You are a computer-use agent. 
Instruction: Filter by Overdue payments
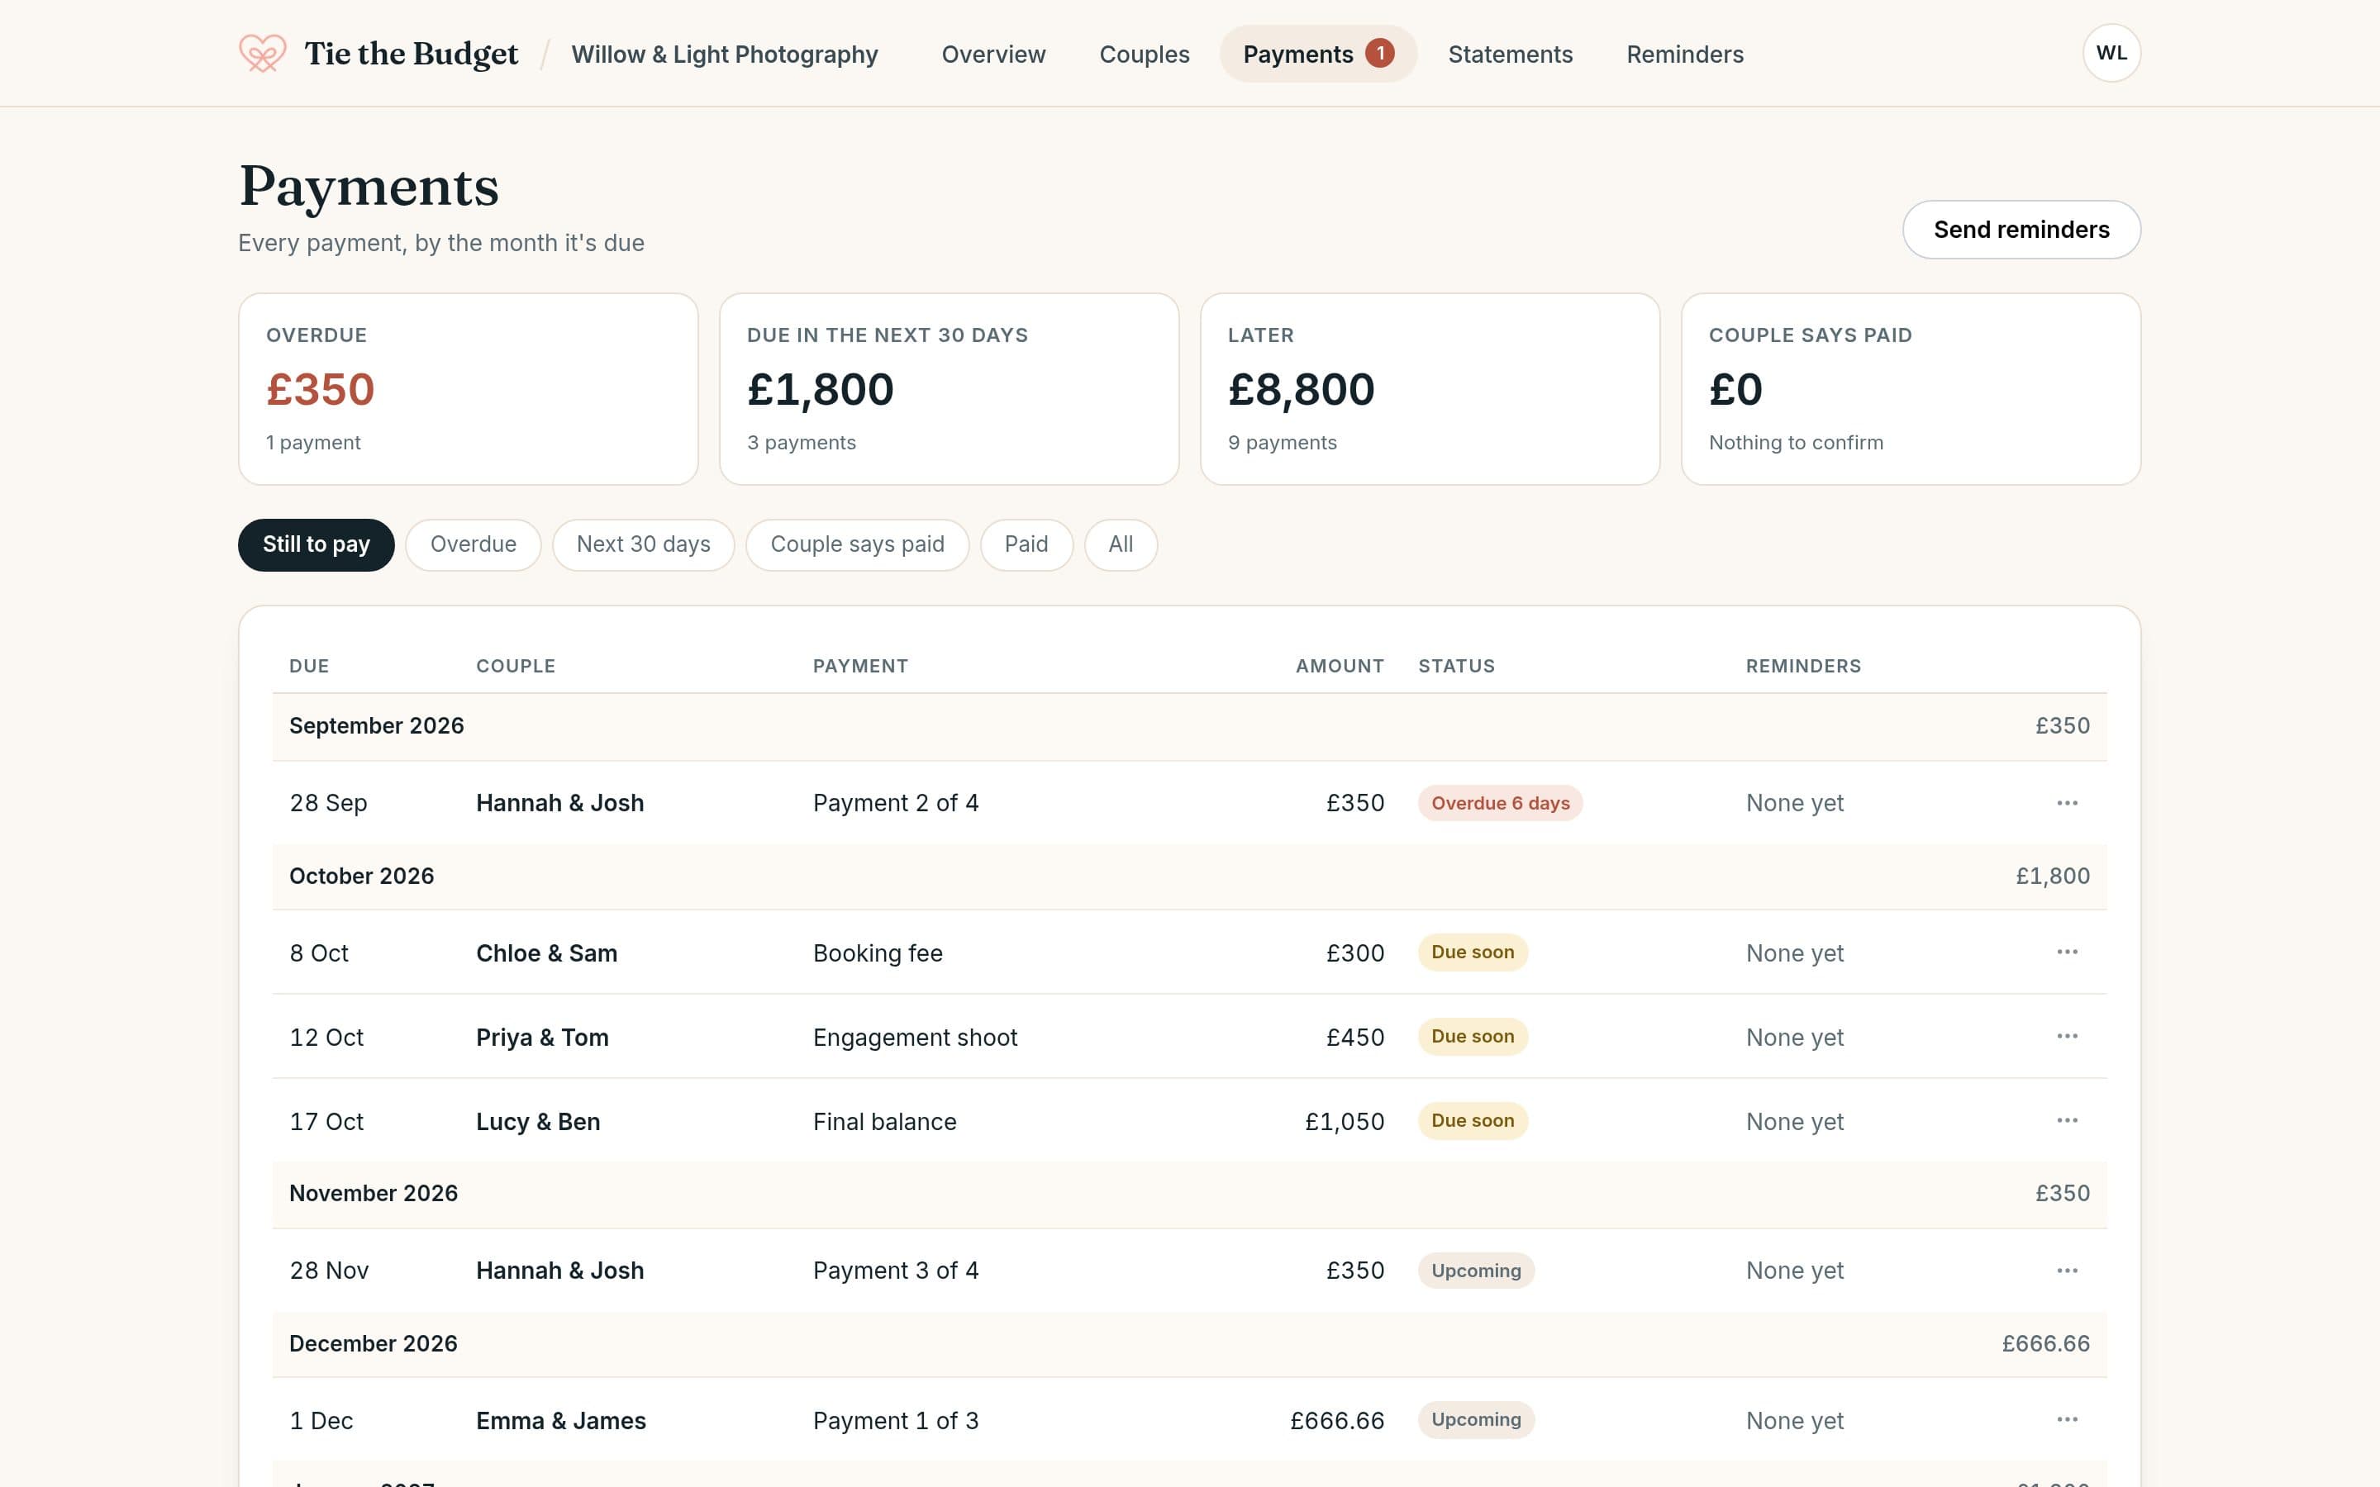point(473,545)
